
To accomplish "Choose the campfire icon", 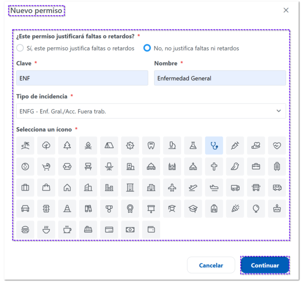I will 88,145.
